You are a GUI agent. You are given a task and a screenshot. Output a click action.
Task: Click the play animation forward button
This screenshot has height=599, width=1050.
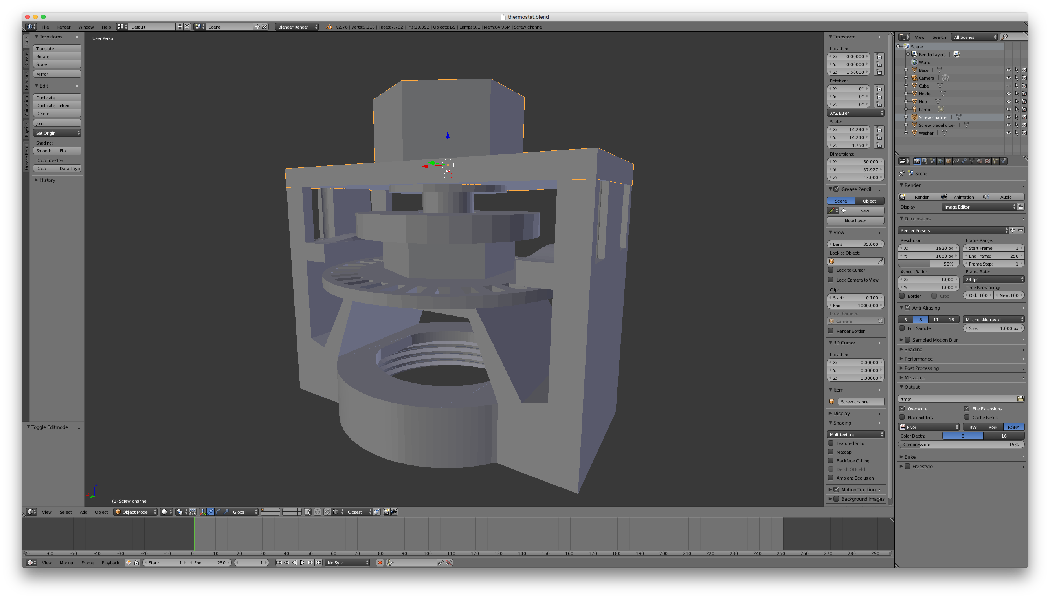coord(303,562)
